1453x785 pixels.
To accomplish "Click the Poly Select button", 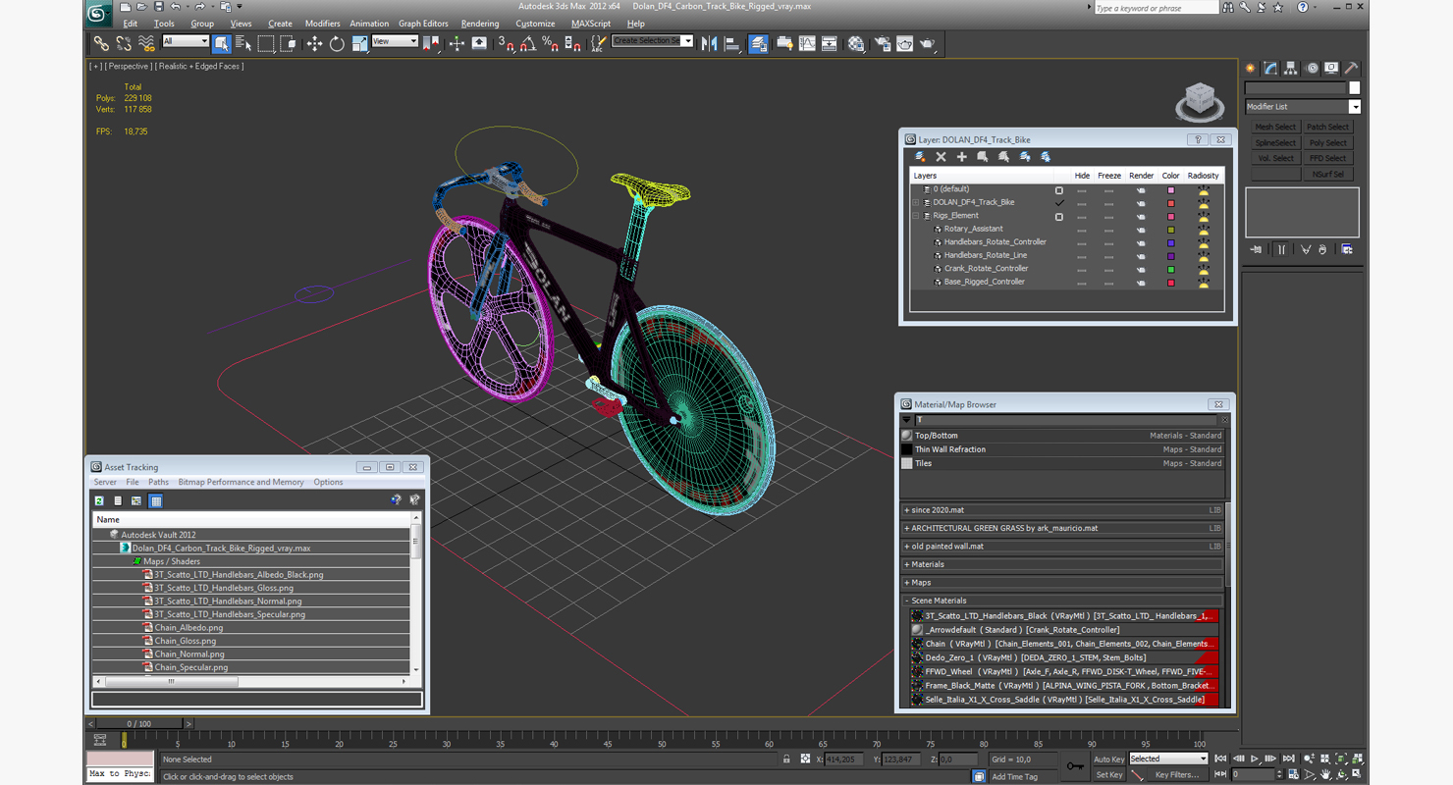I will (1327, 143).
